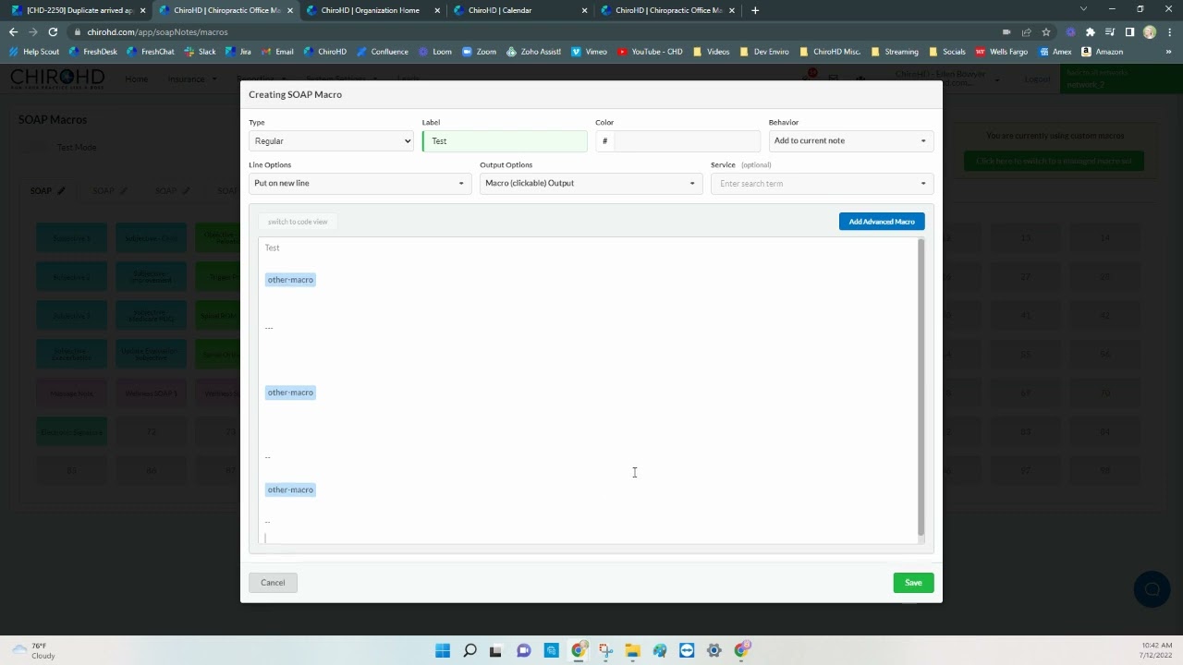Open File Explorer from the taskbar
1183x665 pixels.
click(632, 650)
